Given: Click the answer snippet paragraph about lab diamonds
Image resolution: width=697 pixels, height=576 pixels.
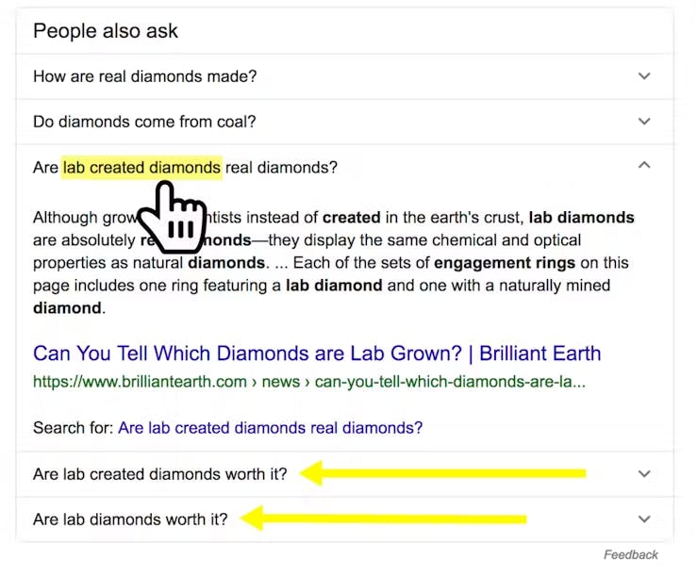Looking at the screenshot, I should pos(332,262).
